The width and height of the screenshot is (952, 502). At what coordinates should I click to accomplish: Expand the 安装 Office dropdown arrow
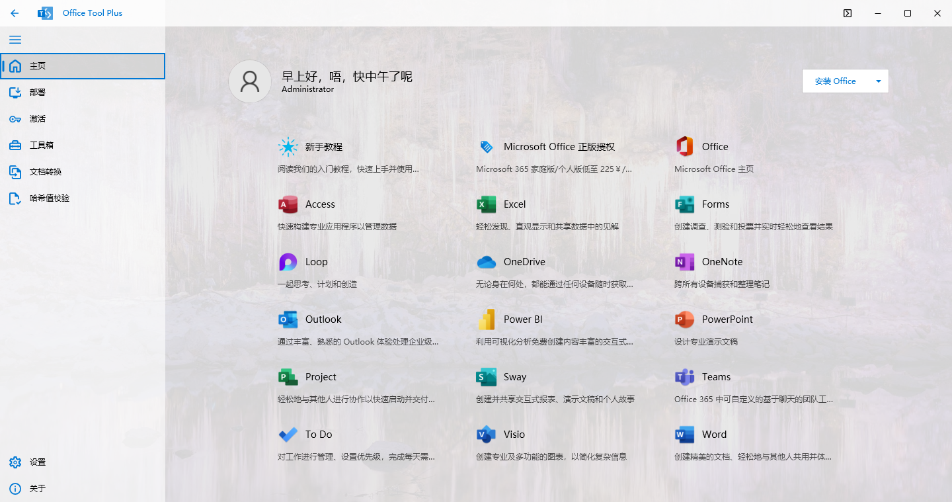click(878, 81)
